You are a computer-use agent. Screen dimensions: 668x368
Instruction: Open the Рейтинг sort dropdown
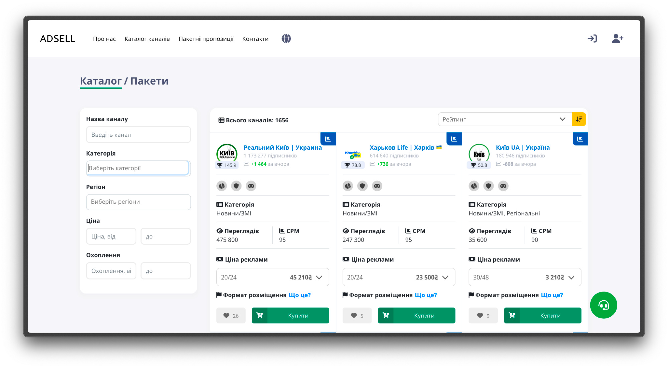(505, 119)
